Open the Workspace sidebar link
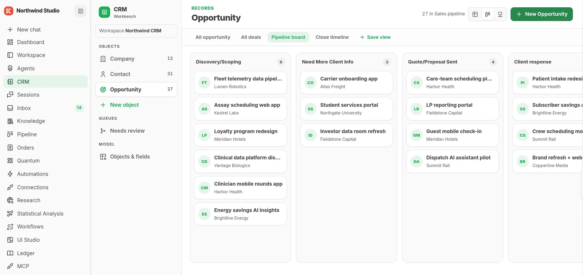 [45, 55]
